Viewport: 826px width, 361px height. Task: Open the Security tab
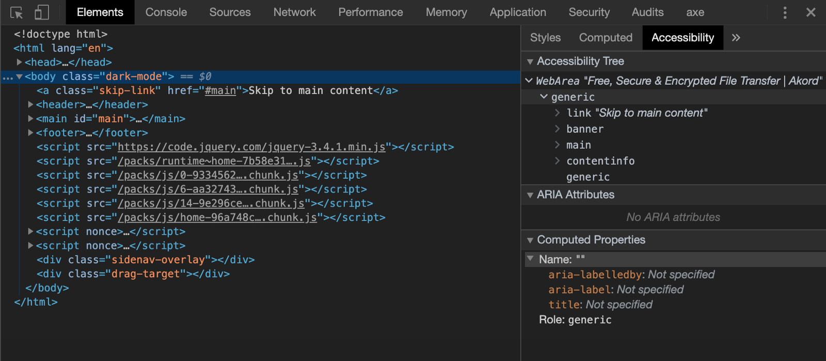point(589,12)
